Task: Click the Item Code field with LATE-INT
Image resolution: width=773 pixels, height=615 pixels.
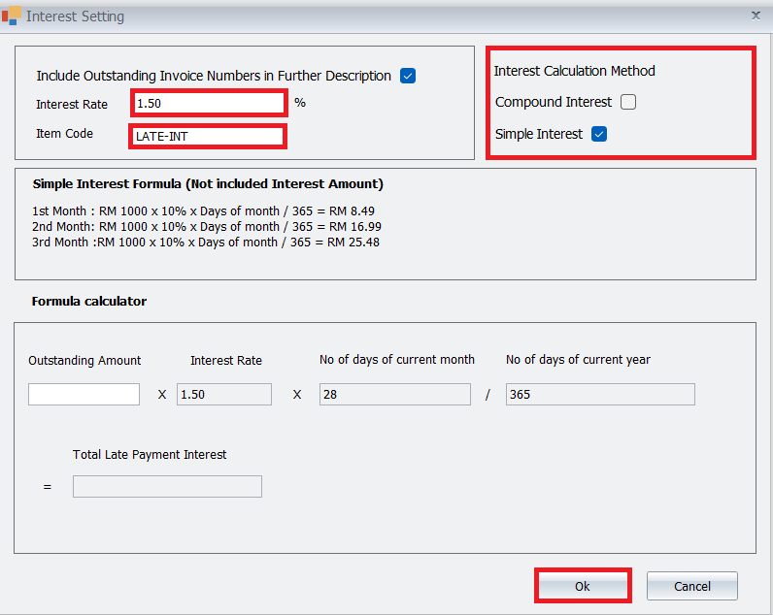Action: click(208, 136)
